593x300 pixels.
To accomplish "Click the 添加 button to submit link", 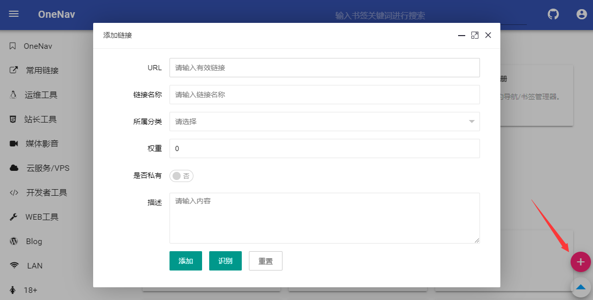I will pyautogui.click(x=185, y=260).
